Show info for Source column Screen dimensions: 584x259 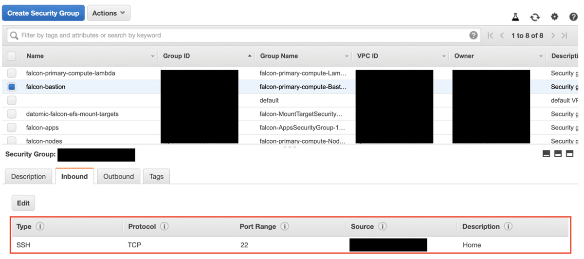(383, 226)
